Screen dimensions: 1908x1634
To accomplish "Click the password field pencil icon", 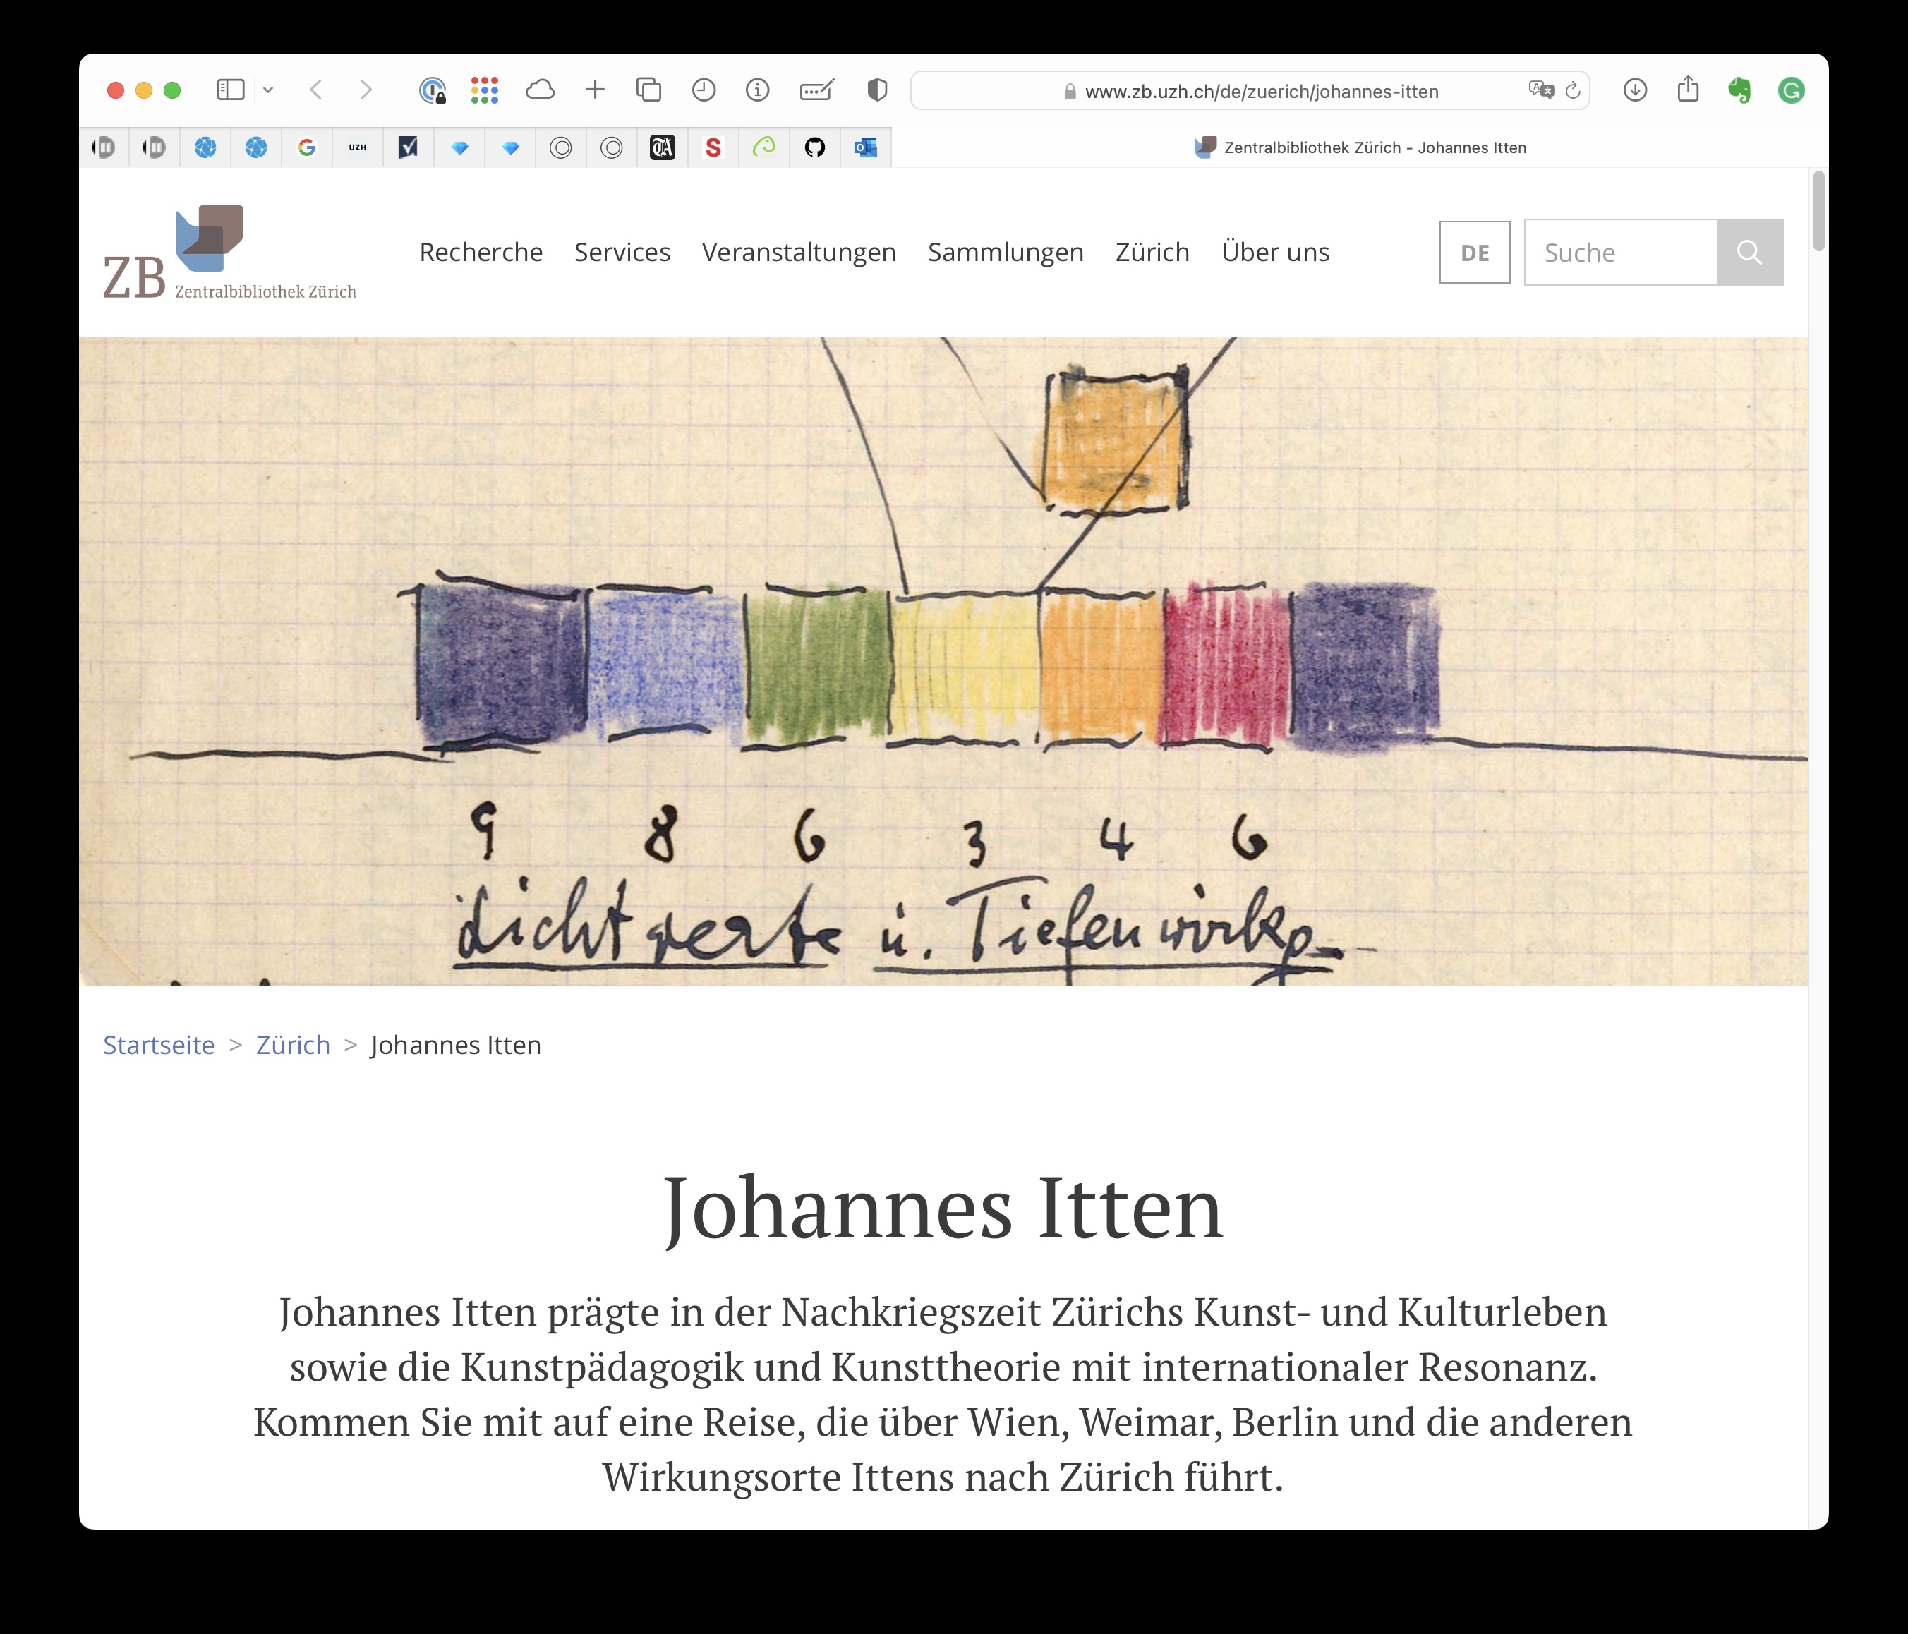I will click(817, 90).
